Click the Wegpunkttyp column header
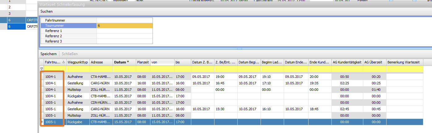This screenshot has height=133, width=432. pos(78,62)
